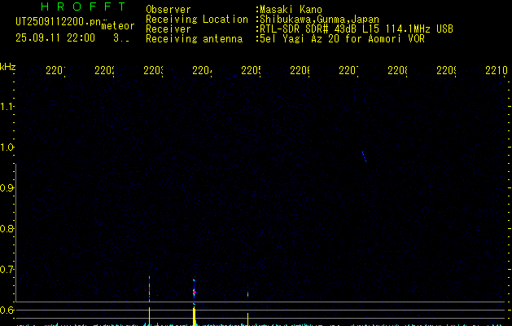Click the Receiver label
512x326 pixels.
point(168,29)
